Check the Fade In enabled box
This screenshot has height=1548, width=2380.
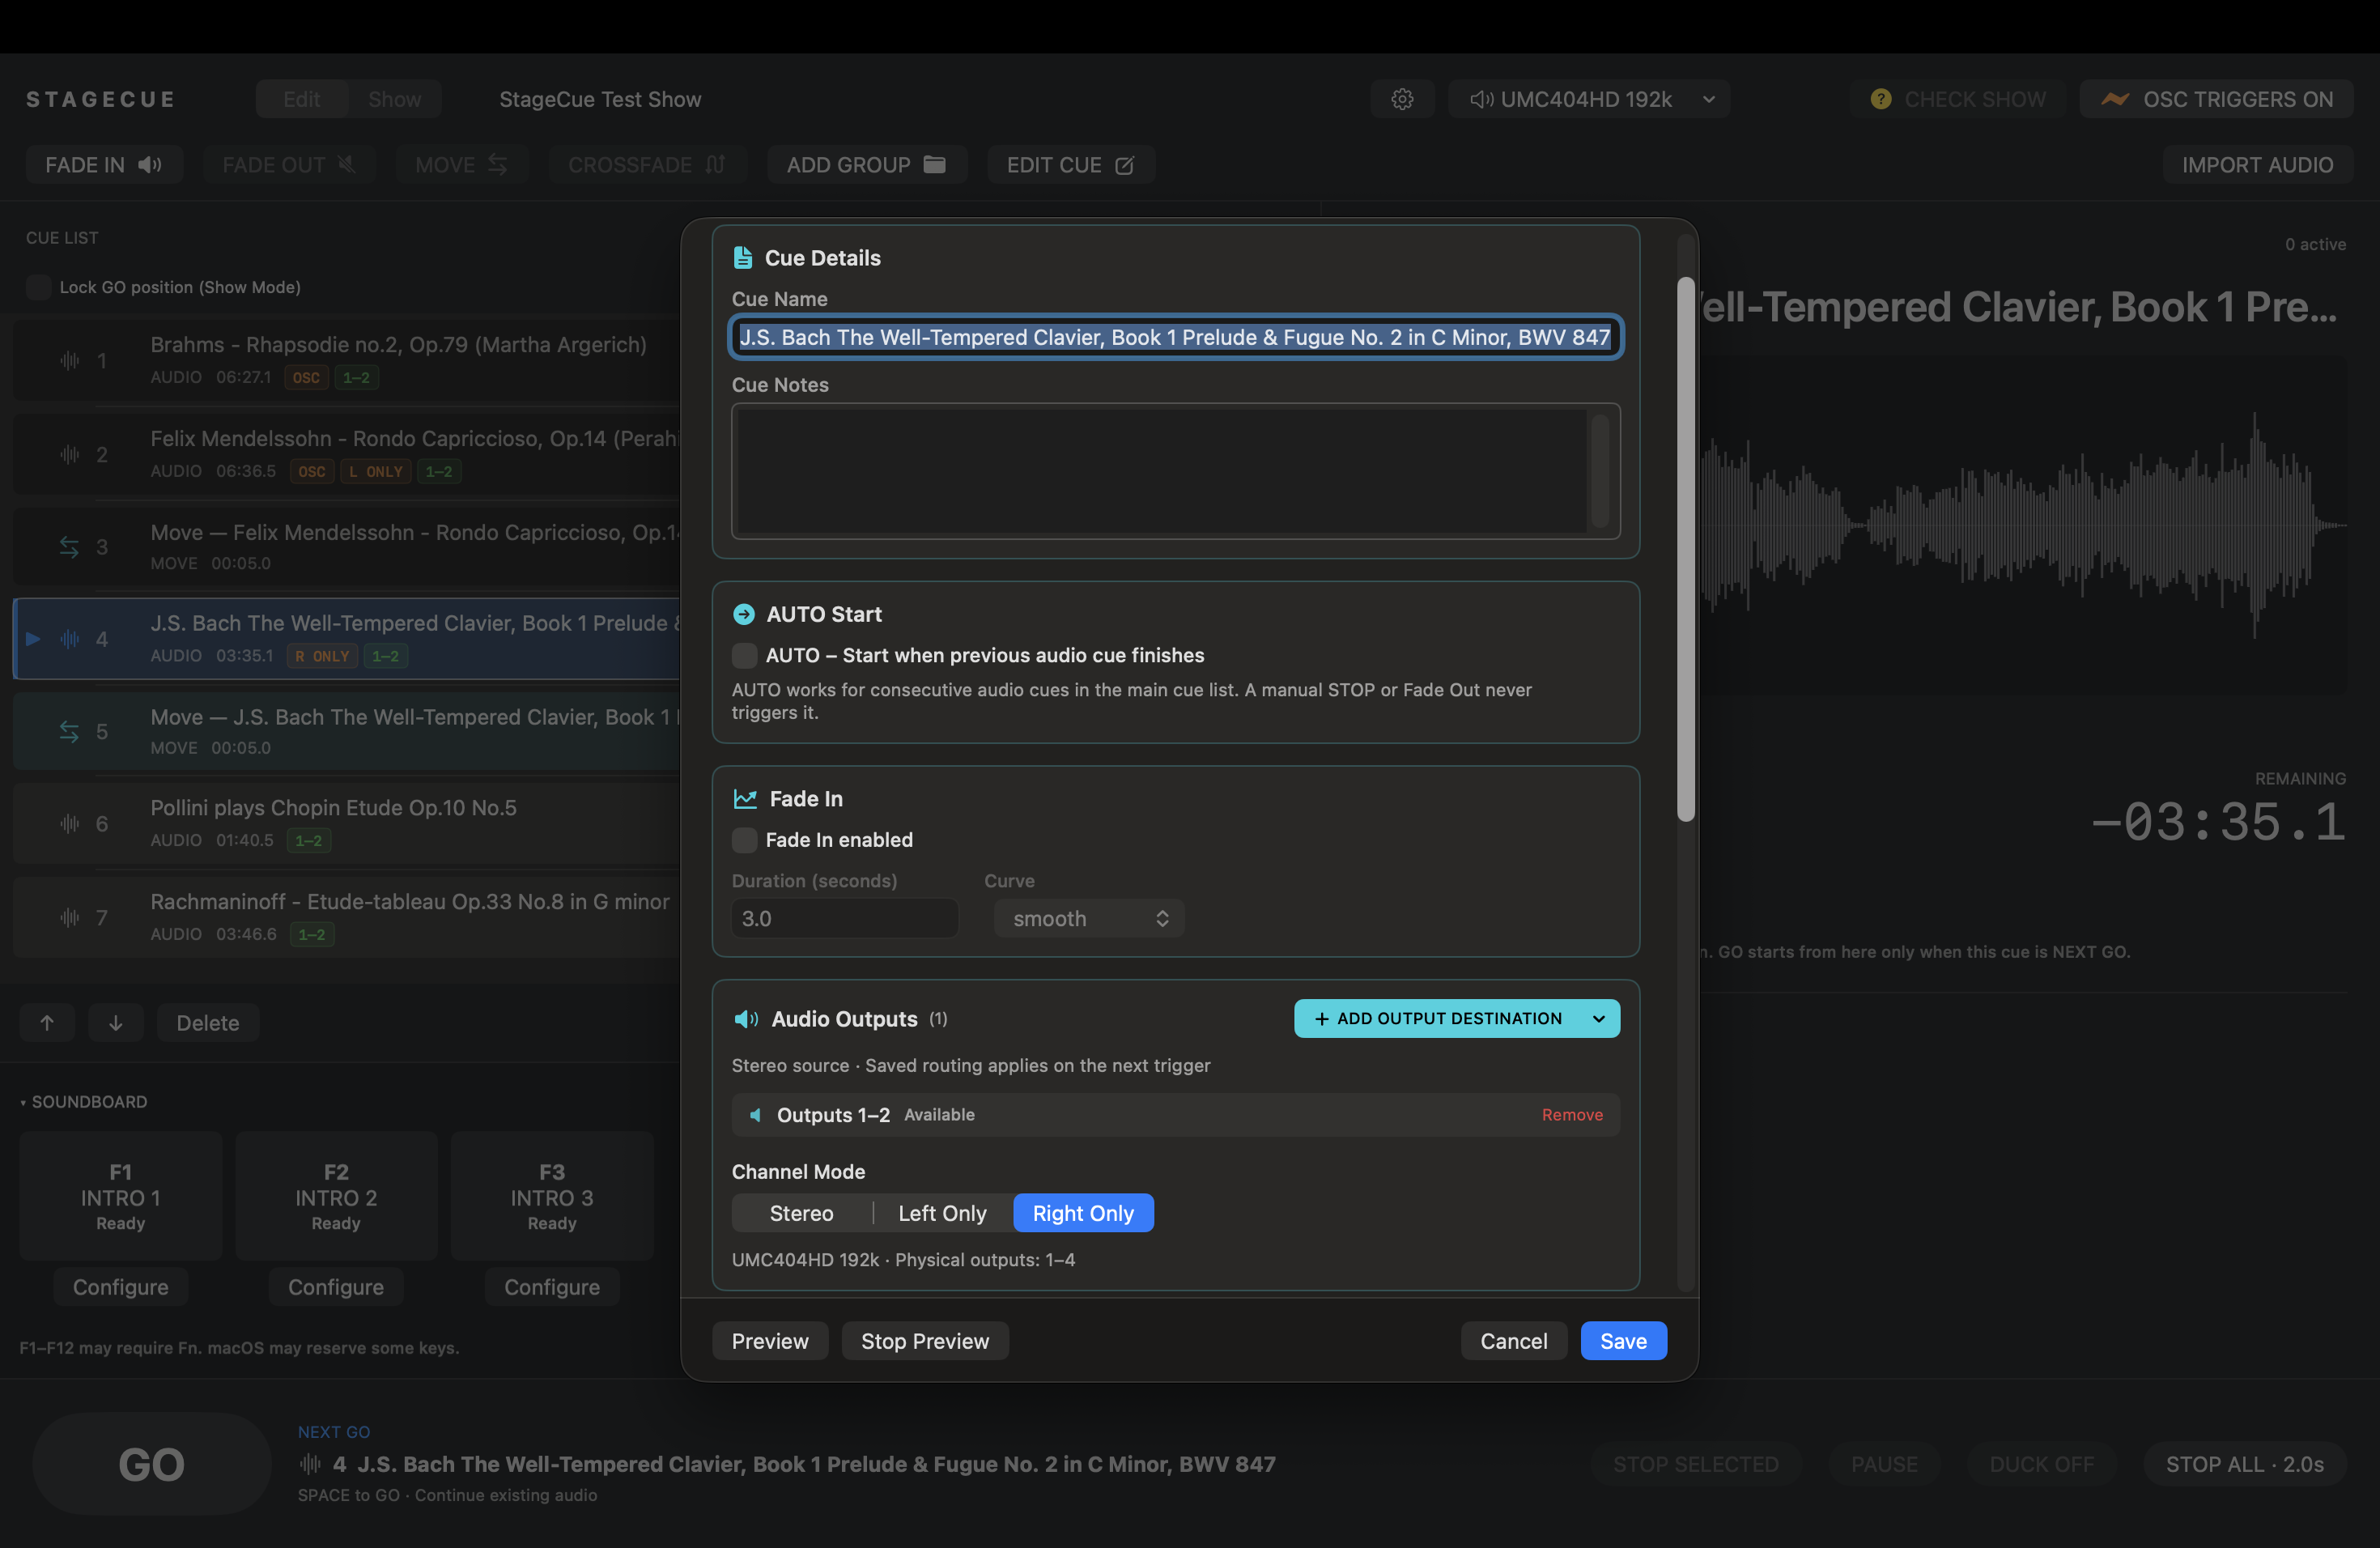744,840
